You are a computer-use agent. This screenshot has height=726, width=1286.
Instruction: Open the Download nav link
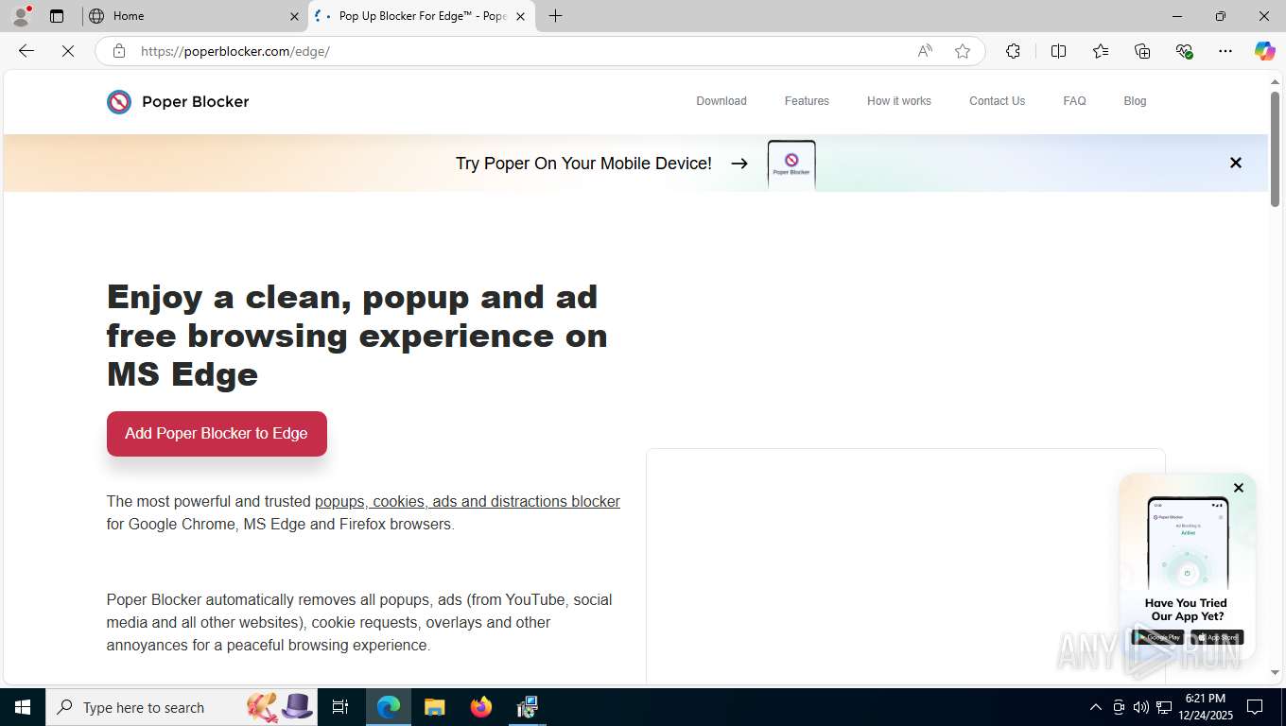coord(721,101)
